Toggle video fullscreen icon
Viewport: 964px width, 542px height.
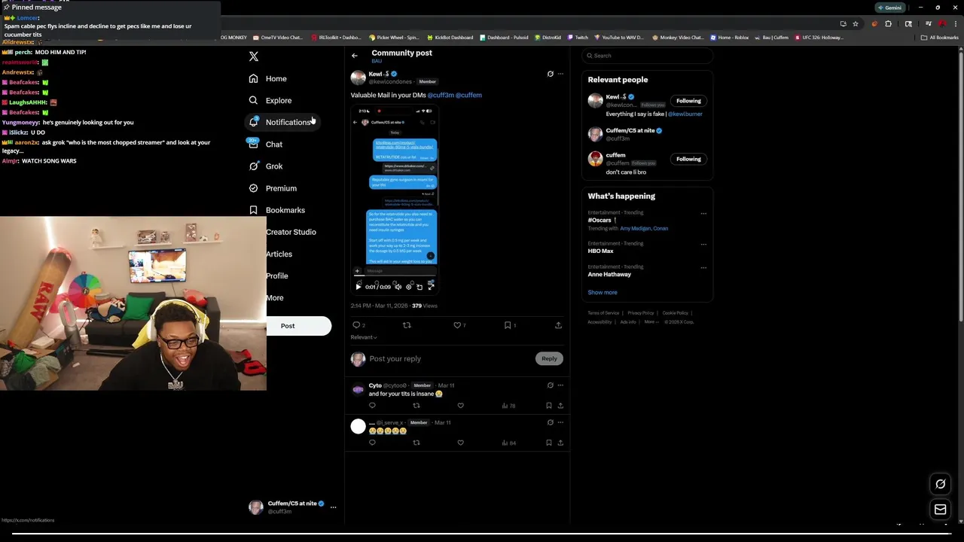[431, 287]
